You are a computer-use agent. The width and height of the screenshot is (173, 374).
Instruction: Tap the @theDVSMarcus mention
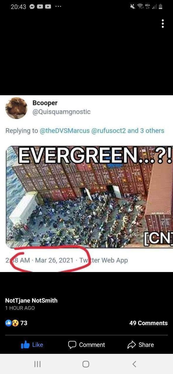click(x=65, y=131)
